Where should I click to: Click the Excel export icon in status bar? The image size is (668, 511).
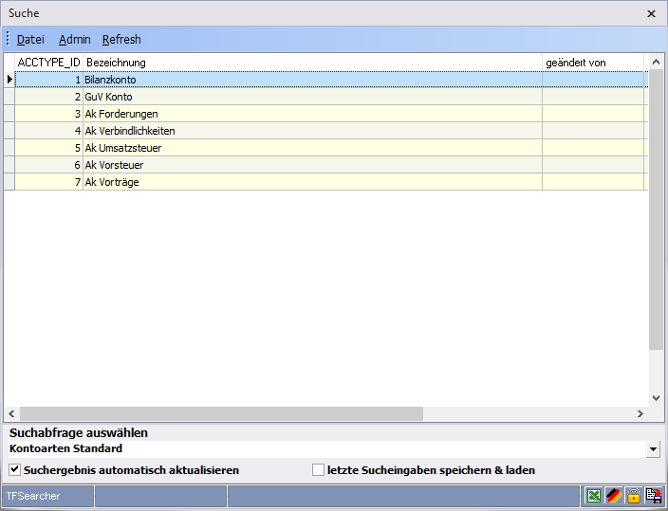(x=594, y=496)
